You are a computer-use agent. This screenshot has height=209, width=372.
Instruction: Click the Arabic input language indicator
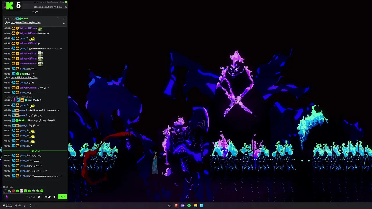(25, 206)
